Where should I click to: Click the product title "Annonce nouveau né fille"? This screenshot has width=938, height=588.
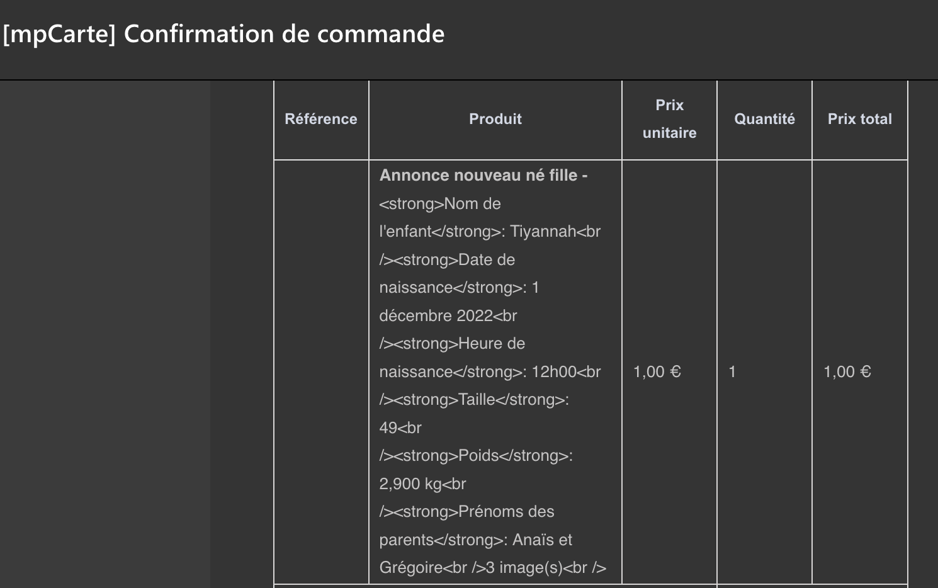[x=478, y=175]
